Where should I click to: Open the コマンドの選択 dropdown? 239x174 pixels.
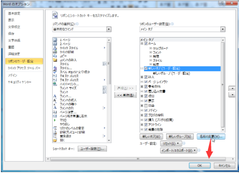click(x=109, y=29)
